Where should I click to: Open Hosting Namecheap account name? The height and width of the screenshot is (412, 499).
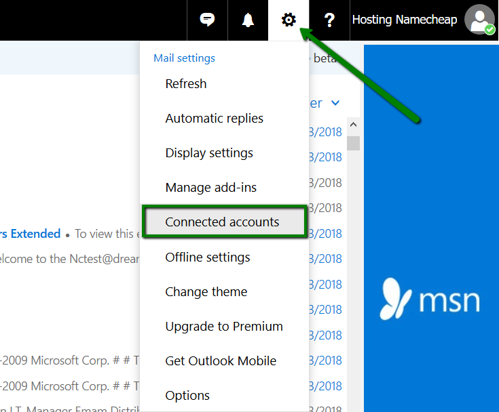pyautogui.click(x=405, y=20)
